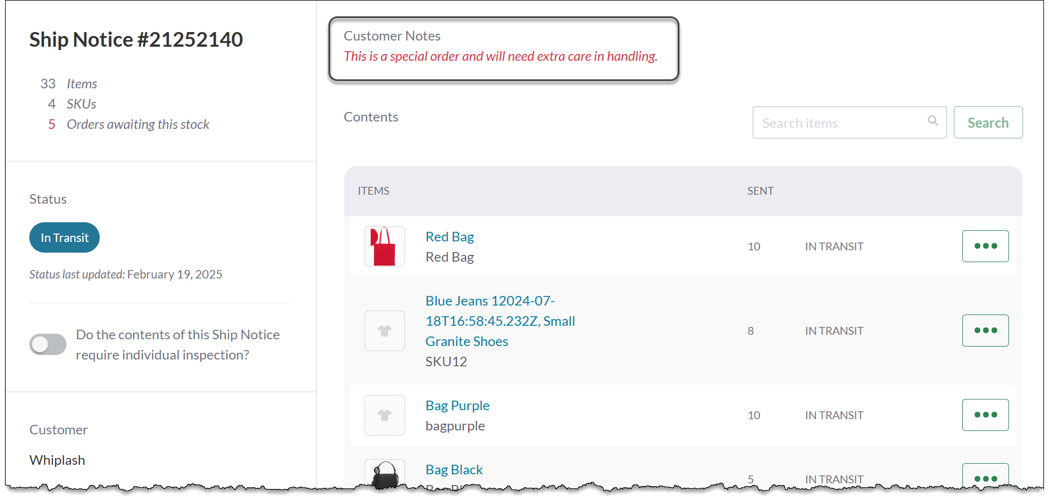This screenshot has height=503, width=1049.
Task: Click the ITEMS column header
Action: (x=374, y=191)
